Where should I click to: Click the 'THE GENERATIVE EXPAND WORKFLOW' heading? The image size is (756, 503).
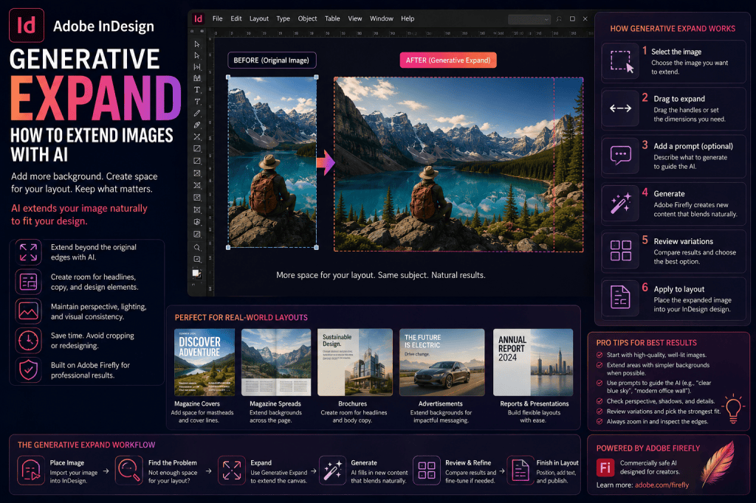click(87, 445)
